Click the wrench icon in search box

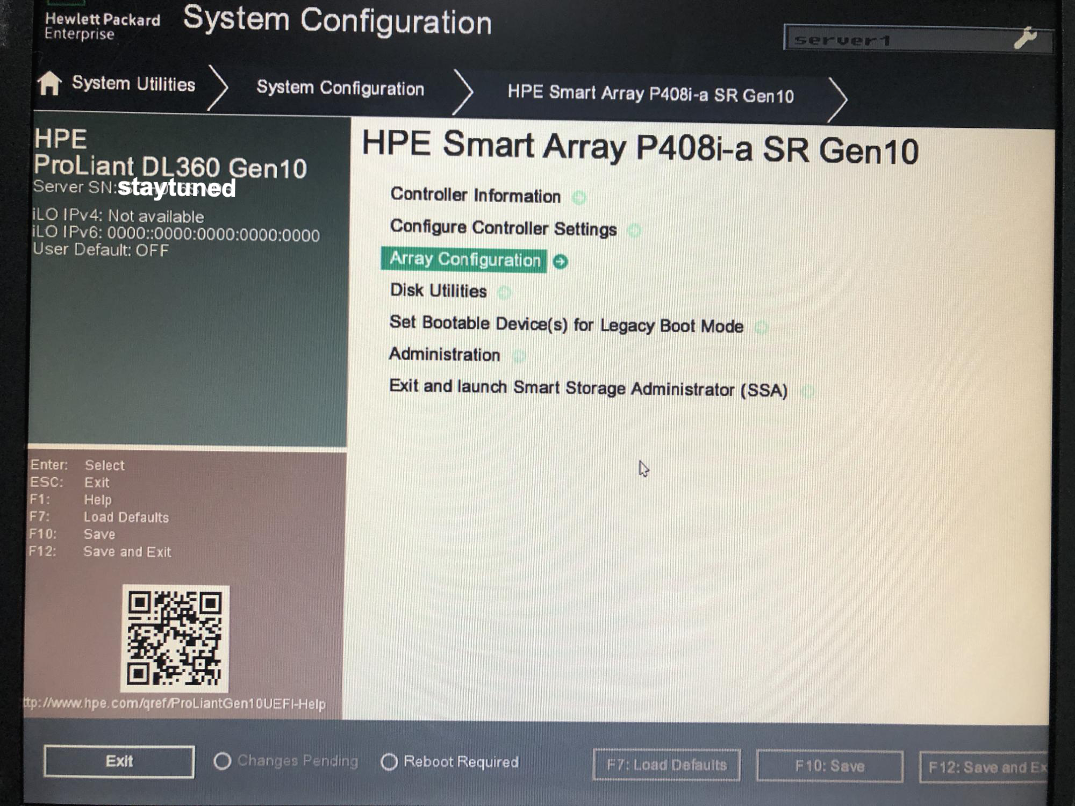click(x=1025, y=39)
